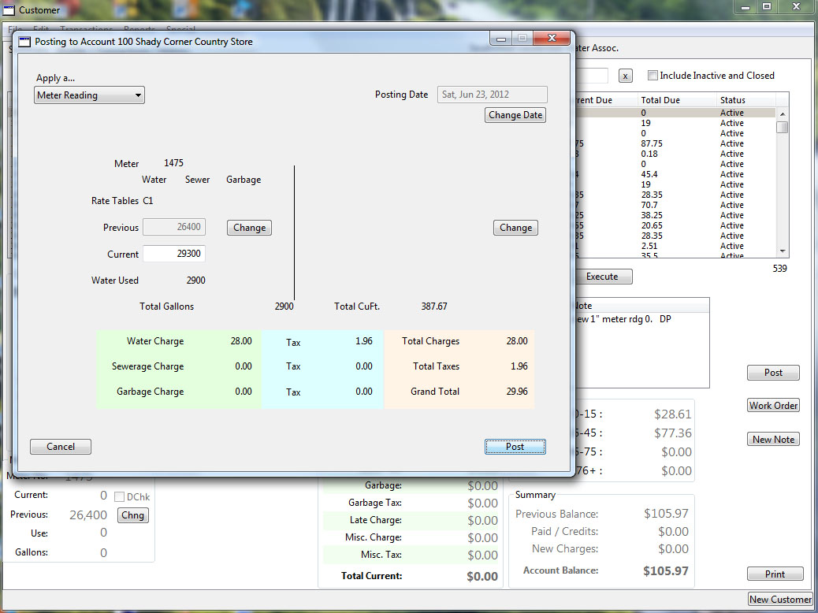
Task: Click the Meter number 1475 in dialog
Action: point(173,163)
